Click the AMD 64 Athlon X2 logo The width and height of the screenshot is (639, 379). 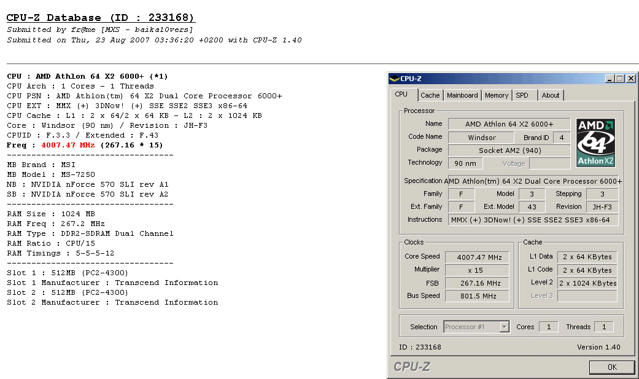pyautogui.click(x=595, y=143)
